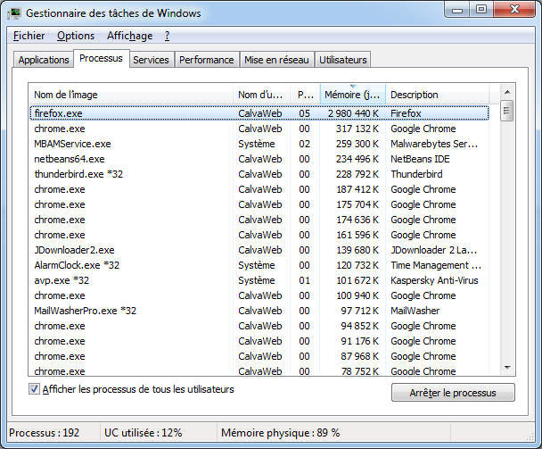The image size is (542, 449).
Task: Close the Gestionnaire des tâches window
Action: point(514,10)
